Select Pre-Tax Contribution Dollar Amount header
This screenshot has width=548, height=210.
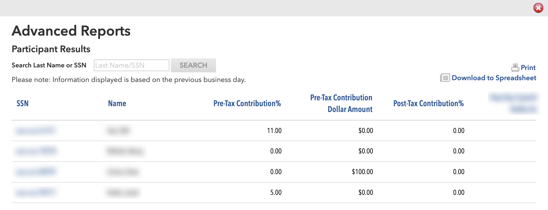tap(341, 103)
